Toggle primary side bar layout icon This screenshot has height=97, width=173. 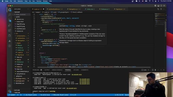156,6
